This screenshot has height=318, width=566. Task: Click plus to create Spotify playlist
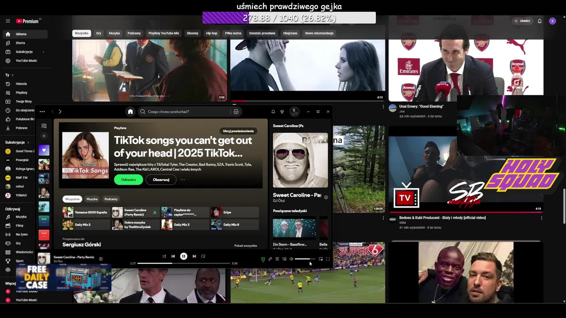pyautogui.click(x=44, y=136)
